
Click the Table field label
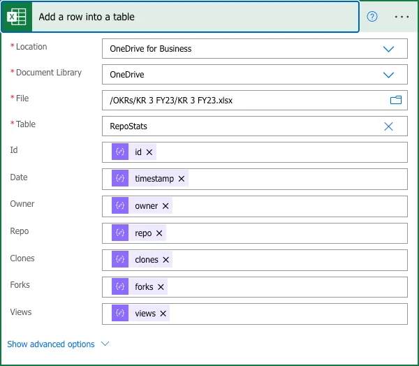(26, 124)
